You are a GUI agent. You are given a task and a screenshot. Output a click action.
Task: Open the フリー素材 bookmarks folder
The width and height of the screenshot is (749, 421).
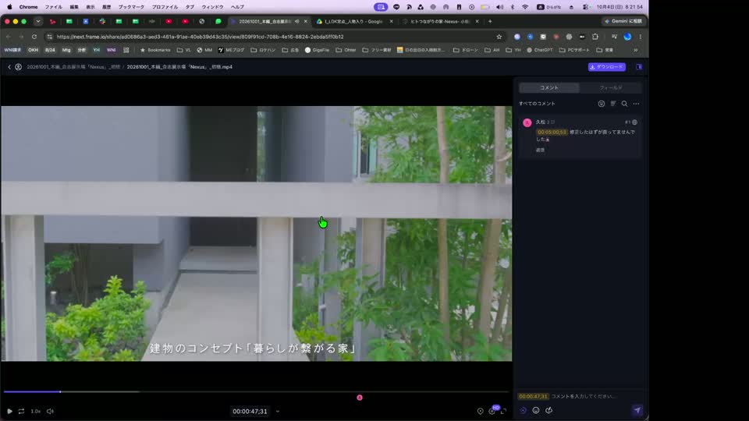(x=376, y=50)
